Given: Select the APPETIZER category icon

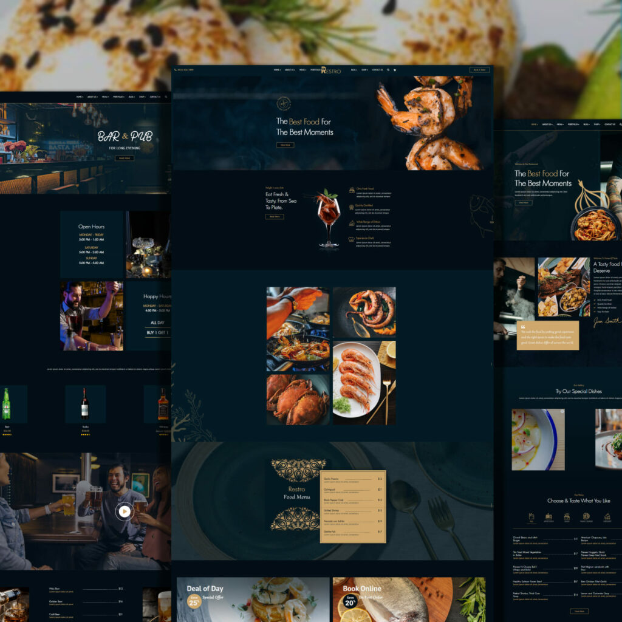Looking at the screenshot, I should 549,517.
